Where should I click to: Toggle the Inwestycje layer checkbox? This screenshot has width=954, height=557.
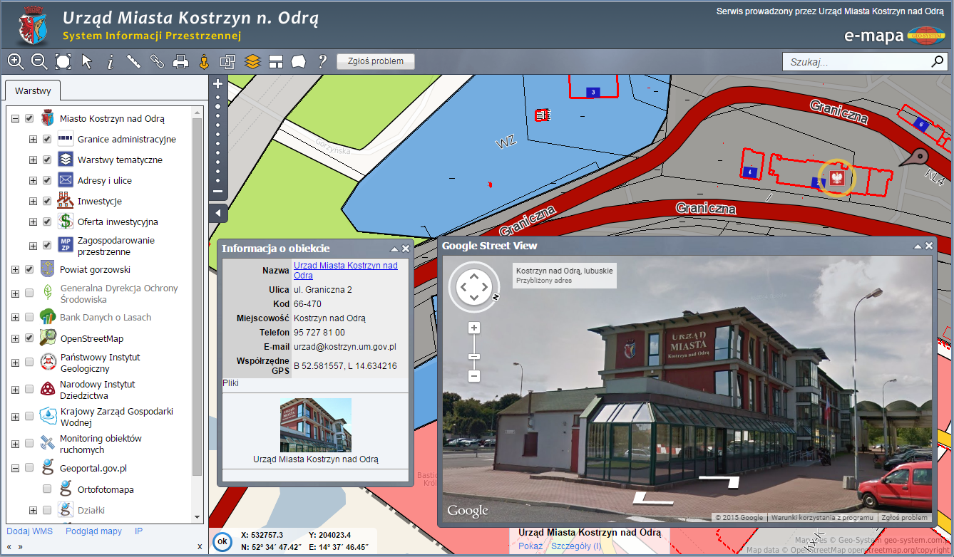(x=47, y=202)
